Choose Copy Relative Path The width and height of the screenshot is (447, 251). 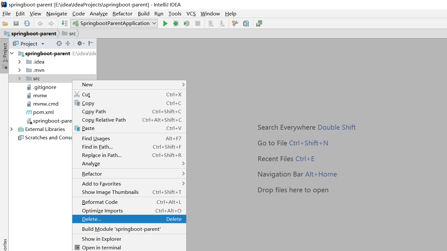click(129, 120)
